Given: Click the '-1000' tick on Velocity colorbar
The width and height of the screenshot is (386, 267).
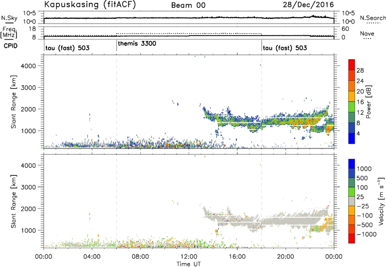Looking at the screenshot, I should 366,234.
